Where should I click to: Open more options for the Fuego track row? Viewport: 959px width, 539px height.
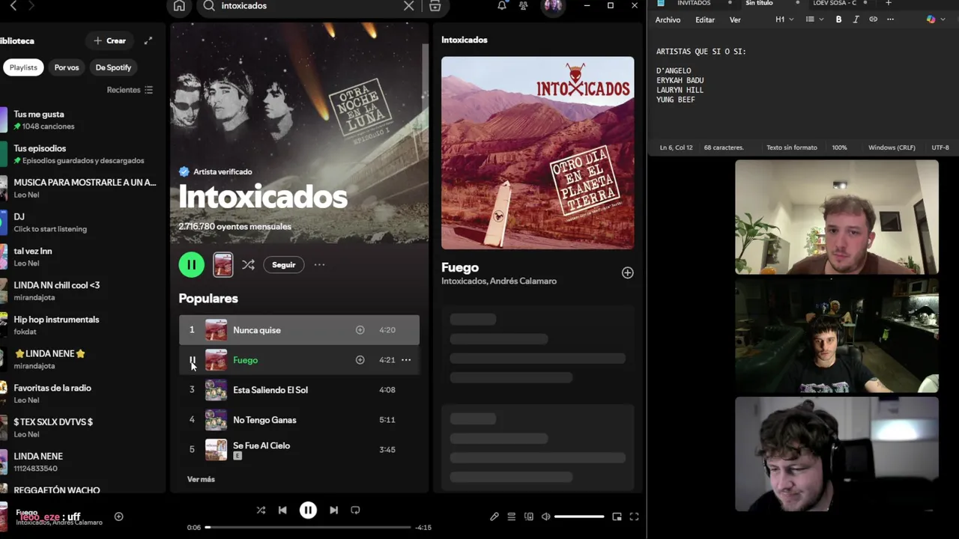click(x=406, y=360)
